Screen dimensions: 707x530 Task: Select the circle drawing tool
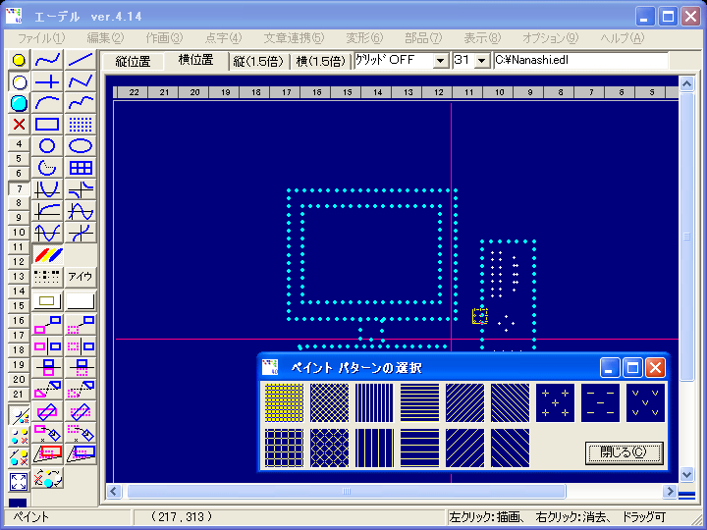pyautogui.click(x=47, y=146)
